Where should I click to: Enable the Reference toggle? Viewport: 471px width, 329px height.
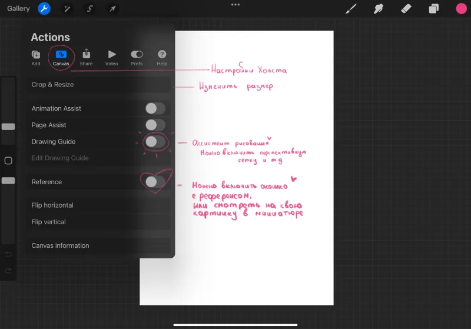[155, 182]
